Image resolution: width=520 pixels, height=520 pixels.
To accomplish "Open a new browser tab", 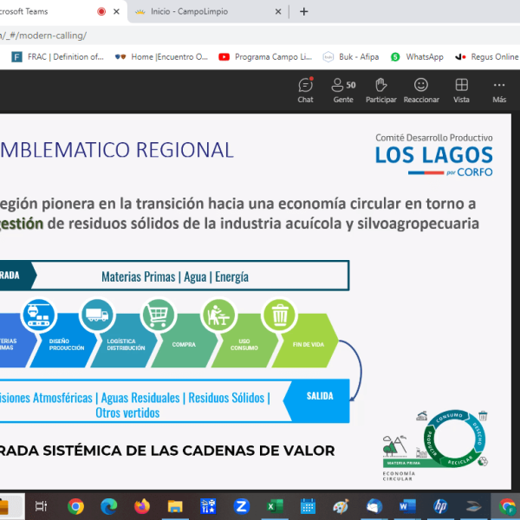I will pyautogui.click(x=303, y=12).
